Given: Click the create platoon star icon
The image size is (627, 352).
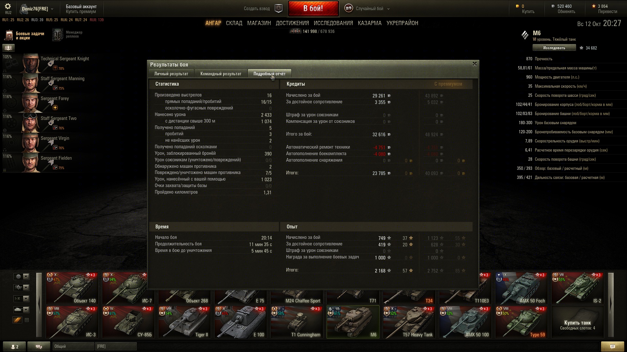Looking at the screenshot, I should [x=278, y=9].
